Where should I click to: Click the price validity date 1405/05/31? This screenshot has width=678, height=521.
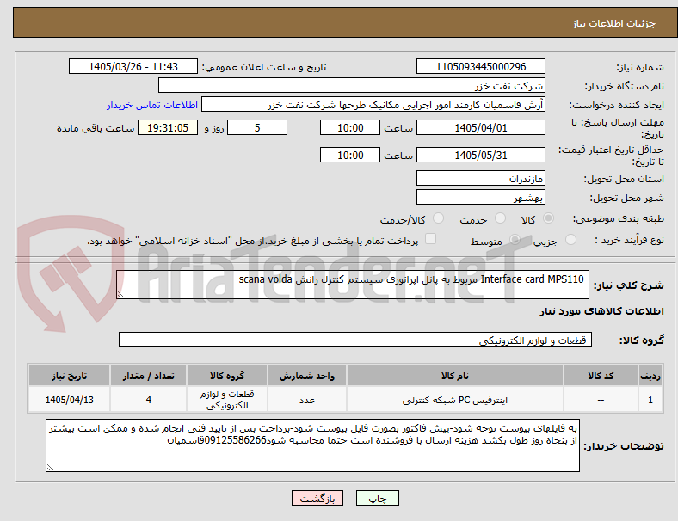480,155
